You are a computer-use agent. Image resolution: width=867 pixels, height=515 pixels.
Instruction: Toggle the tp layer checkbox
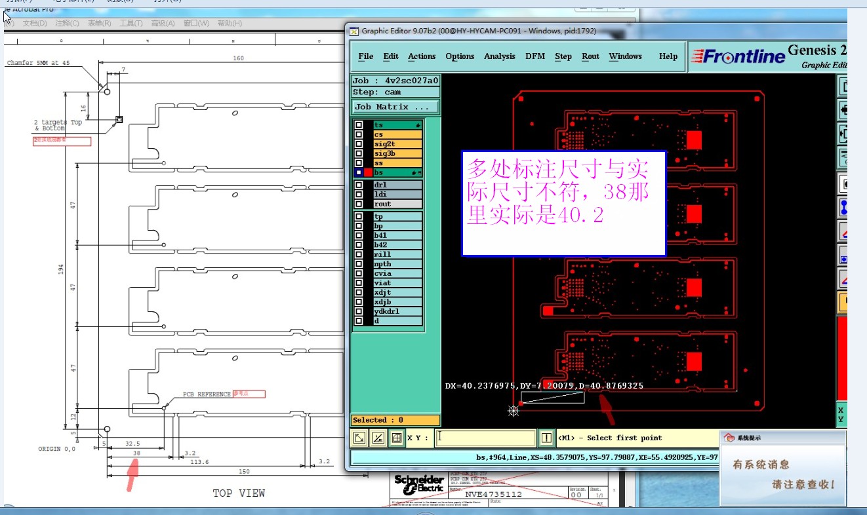(x=359, y=217)
